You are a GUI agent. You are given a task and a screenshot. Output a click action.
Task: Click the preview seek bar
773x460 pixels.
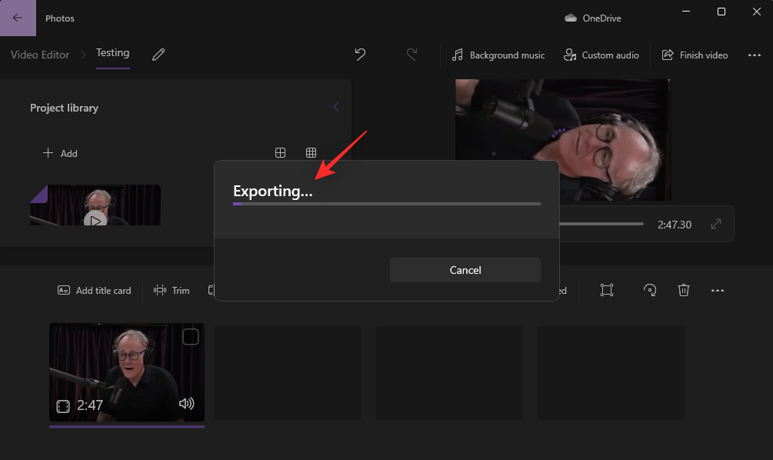601,224
